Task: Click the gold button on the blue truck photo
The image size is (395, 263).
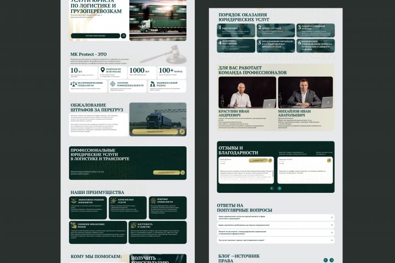Action: point(155,131)
